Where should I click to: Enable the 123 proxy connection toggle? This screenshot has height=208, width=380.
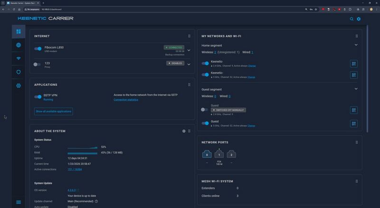pos(37,64)
